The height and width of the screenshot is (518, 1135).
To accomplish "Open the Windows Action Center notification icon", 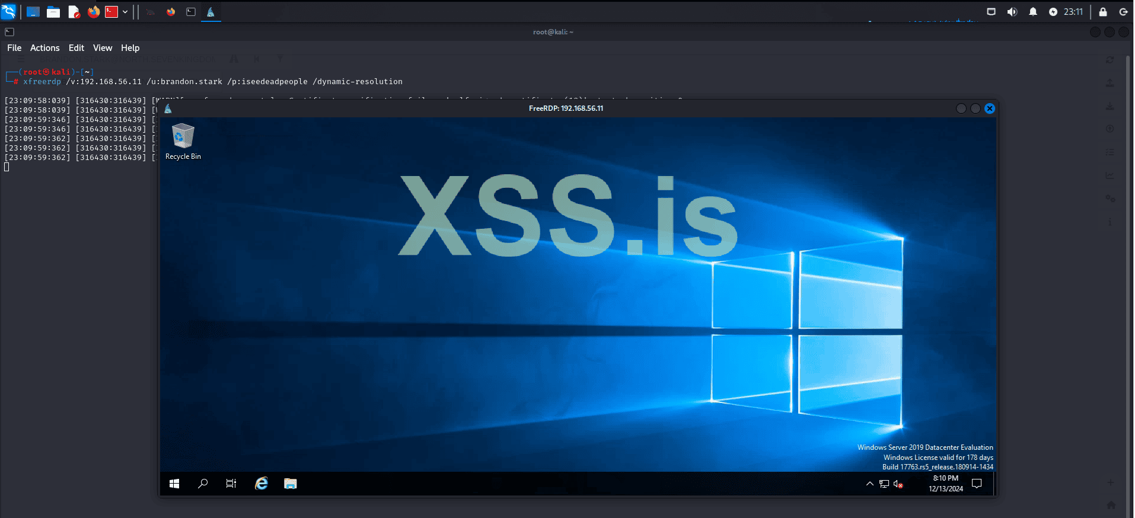I will (x=977, y=484).
